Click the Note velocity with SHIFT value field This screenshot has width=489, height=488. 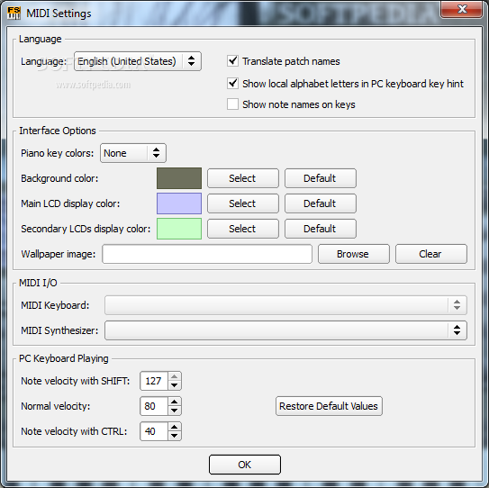click(154, 381)
